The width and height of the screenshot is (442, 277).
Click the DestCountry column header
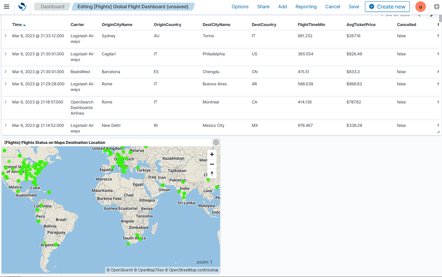(x=264, y=25)
